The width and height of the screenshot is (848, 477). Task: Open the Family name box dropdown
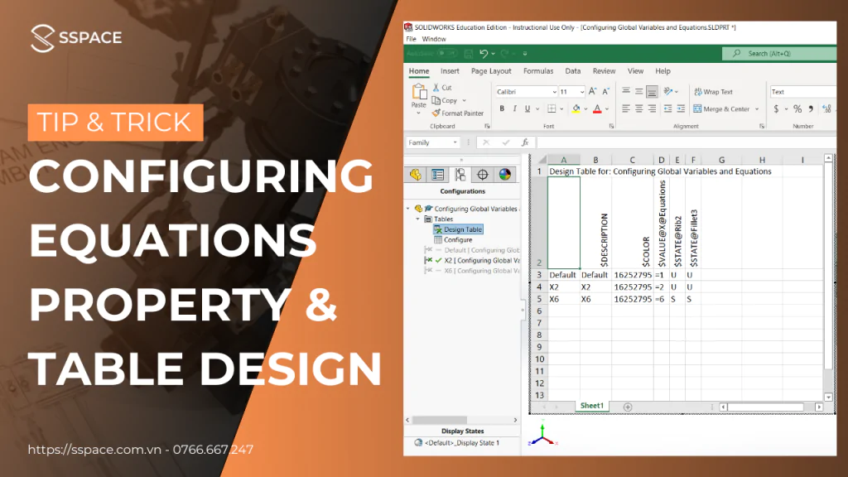pyautogui.click(x=455, y=142)
